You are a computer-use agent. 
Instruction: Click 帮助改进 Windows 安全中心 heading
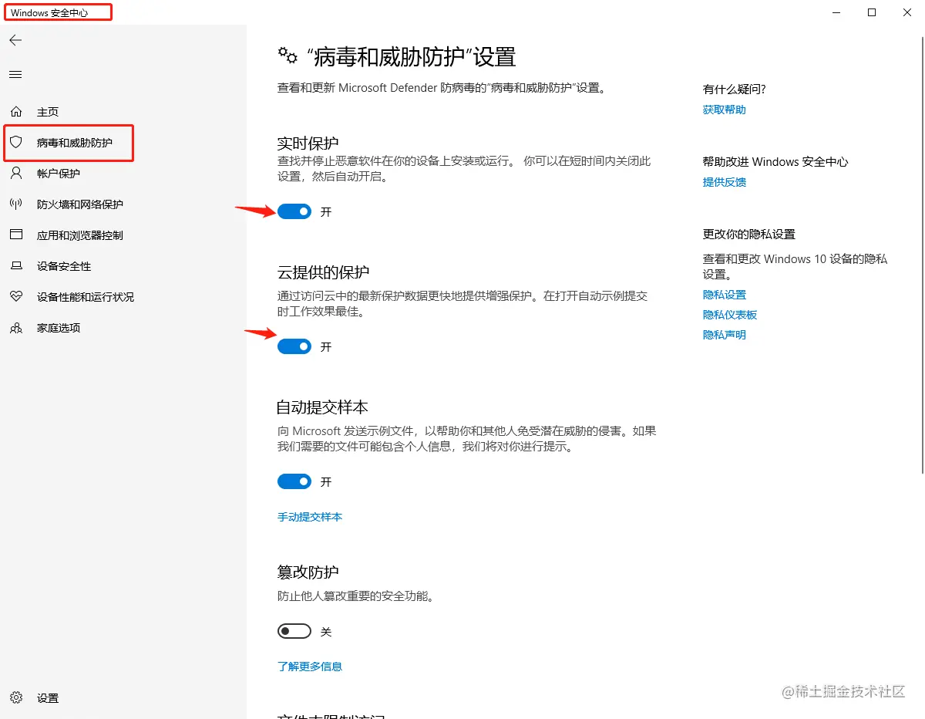775,162
